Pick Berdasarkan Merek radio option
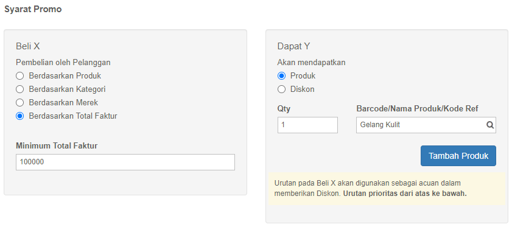 (20, 103)
